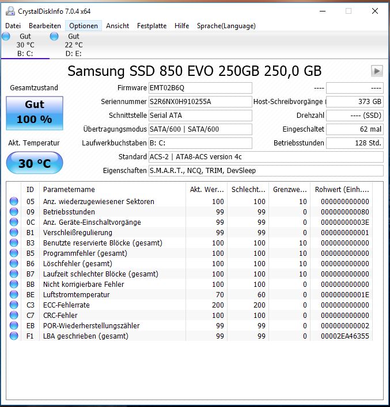Click the Akt. Temperatur label
This screenshot has height=407, width=390.
[34, 143]
